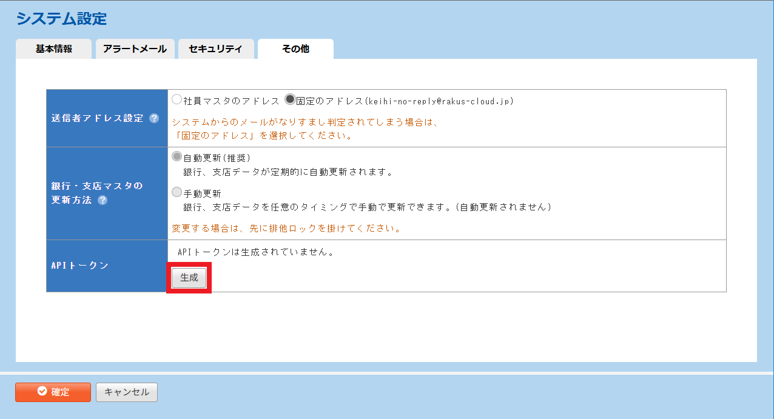This screenshot has height=419, width=774.
Task: Select the 社員マスタのアドレス radio button
Action: click(x=177, y=99)
